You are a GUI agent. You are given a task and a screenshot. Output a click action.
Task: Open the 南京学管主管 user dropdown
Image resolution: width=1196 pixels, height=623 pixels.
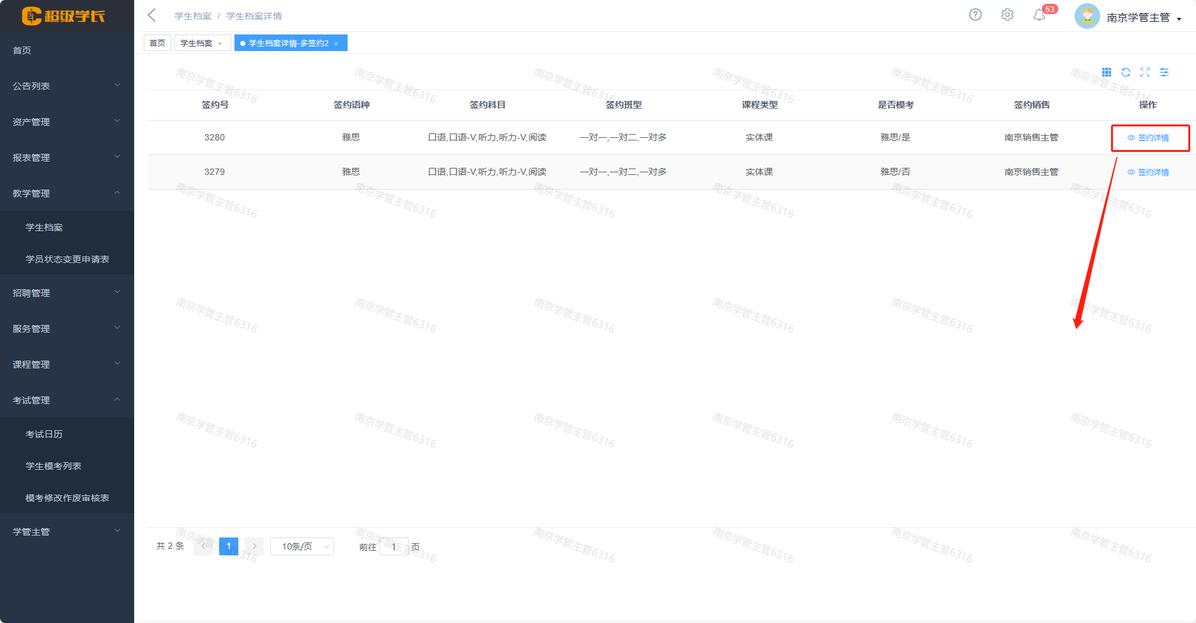(1144, 17)
